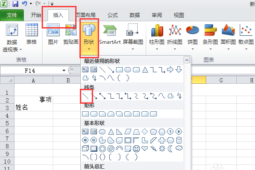Switch to the 数据 ribbon tab
Image resolution: width=255 pixels, height=170 pixels.
(x=135, y=15)
